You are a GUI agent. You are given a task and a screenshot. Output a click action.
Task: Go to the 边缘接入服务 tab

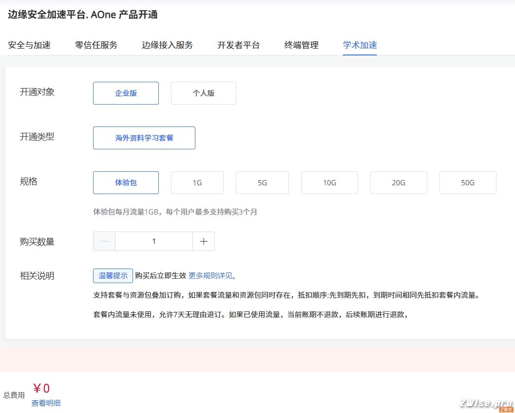[x=167, y=45]
